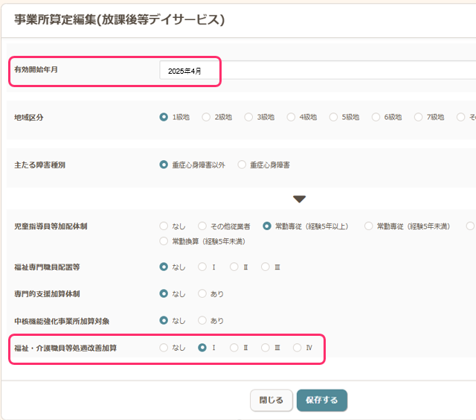Choose Ⅲ for 福祉専門職員配置等
The height and width of the screenshot is (420, 476).
(x=266, y=267)
